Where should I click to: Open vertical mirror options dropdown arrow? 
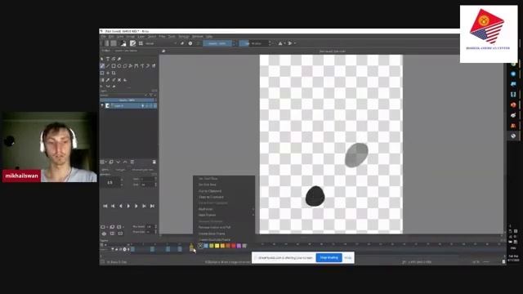[294, 43]
